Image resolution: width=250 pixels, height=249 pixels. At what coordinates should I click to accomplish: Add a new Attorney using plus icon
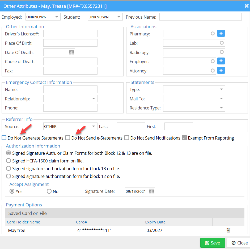(x=221, y=71)
